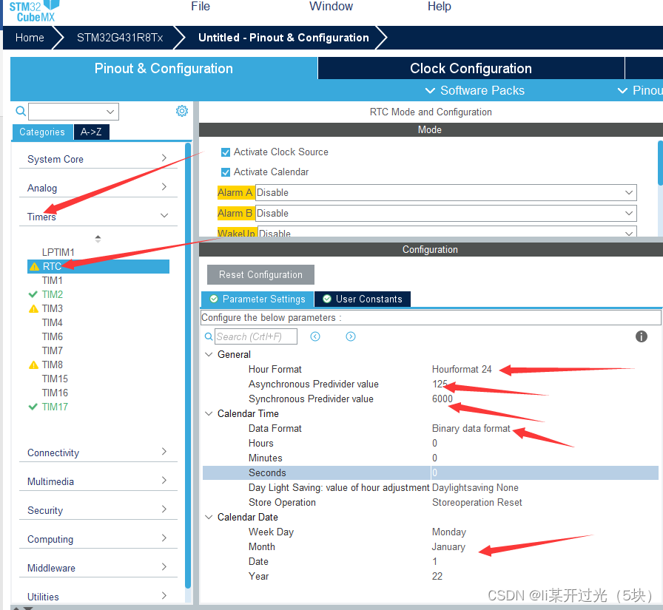This screenshot has height=610, width=663.
Task: Open the parameter info icon
Action: click(641, 336)
